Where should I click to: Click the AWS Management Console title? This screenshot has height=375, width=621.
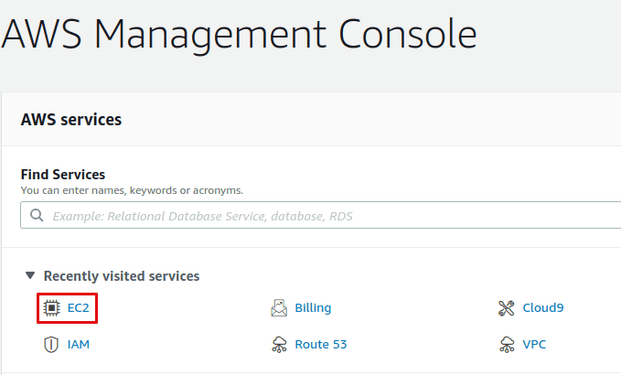point(240,35)
